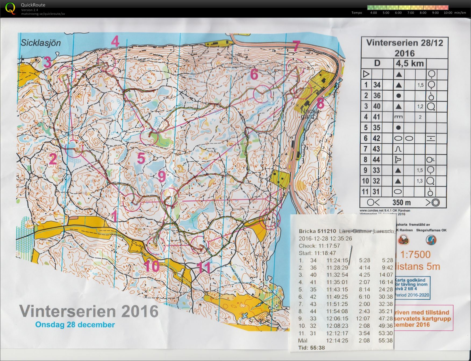Viewport: 471px width, 361px height.
Task: Click the hill symbol in row 7 43
Action: 399,149
